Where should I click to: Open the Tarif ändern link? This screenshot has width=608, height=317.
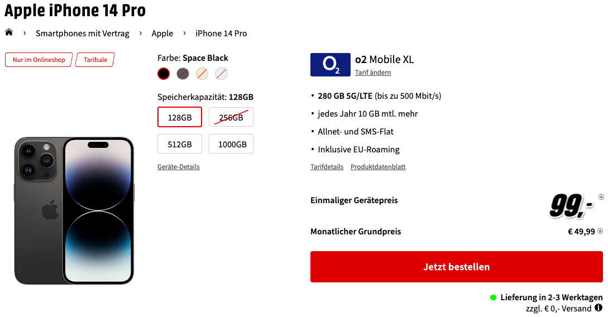coord(373,73)
